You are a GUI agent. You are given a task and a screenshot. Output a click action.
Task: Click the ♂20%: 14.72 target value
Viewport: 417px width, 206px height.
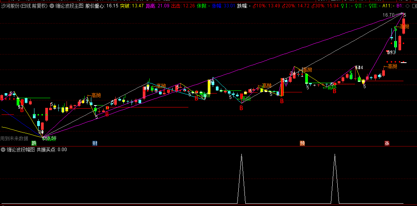click(296, 5)
